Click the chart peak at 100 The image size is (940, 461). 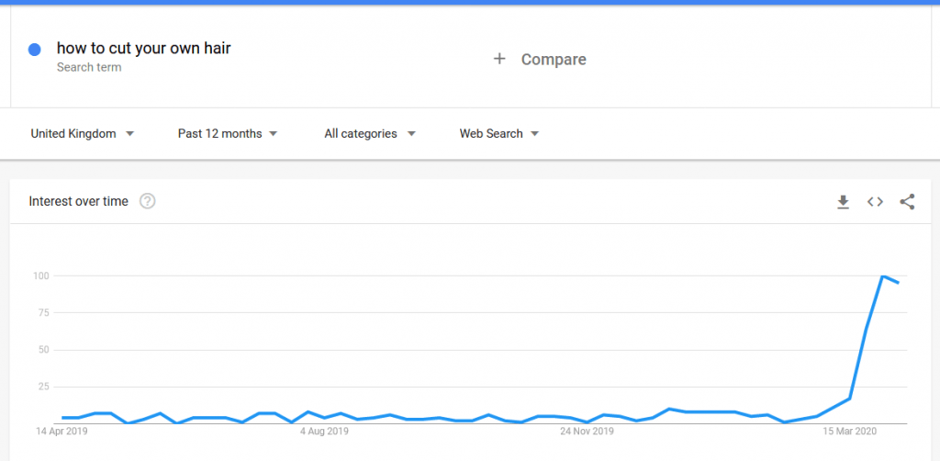coord(882,275)
